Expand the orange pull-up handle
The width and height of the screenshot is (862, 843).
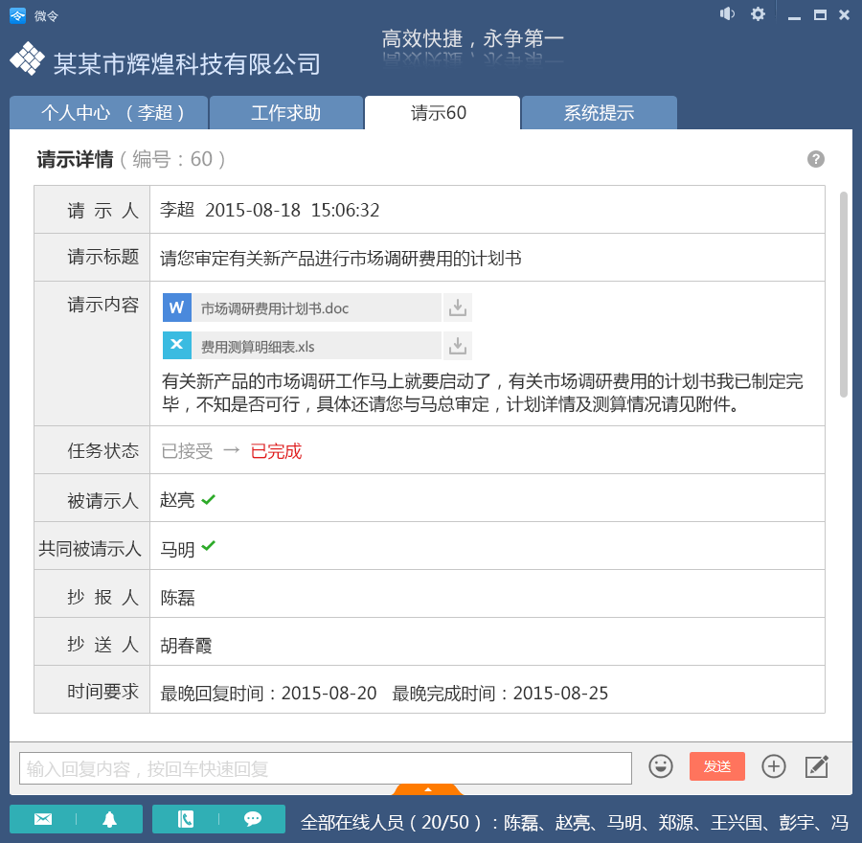tap(428, 789)
